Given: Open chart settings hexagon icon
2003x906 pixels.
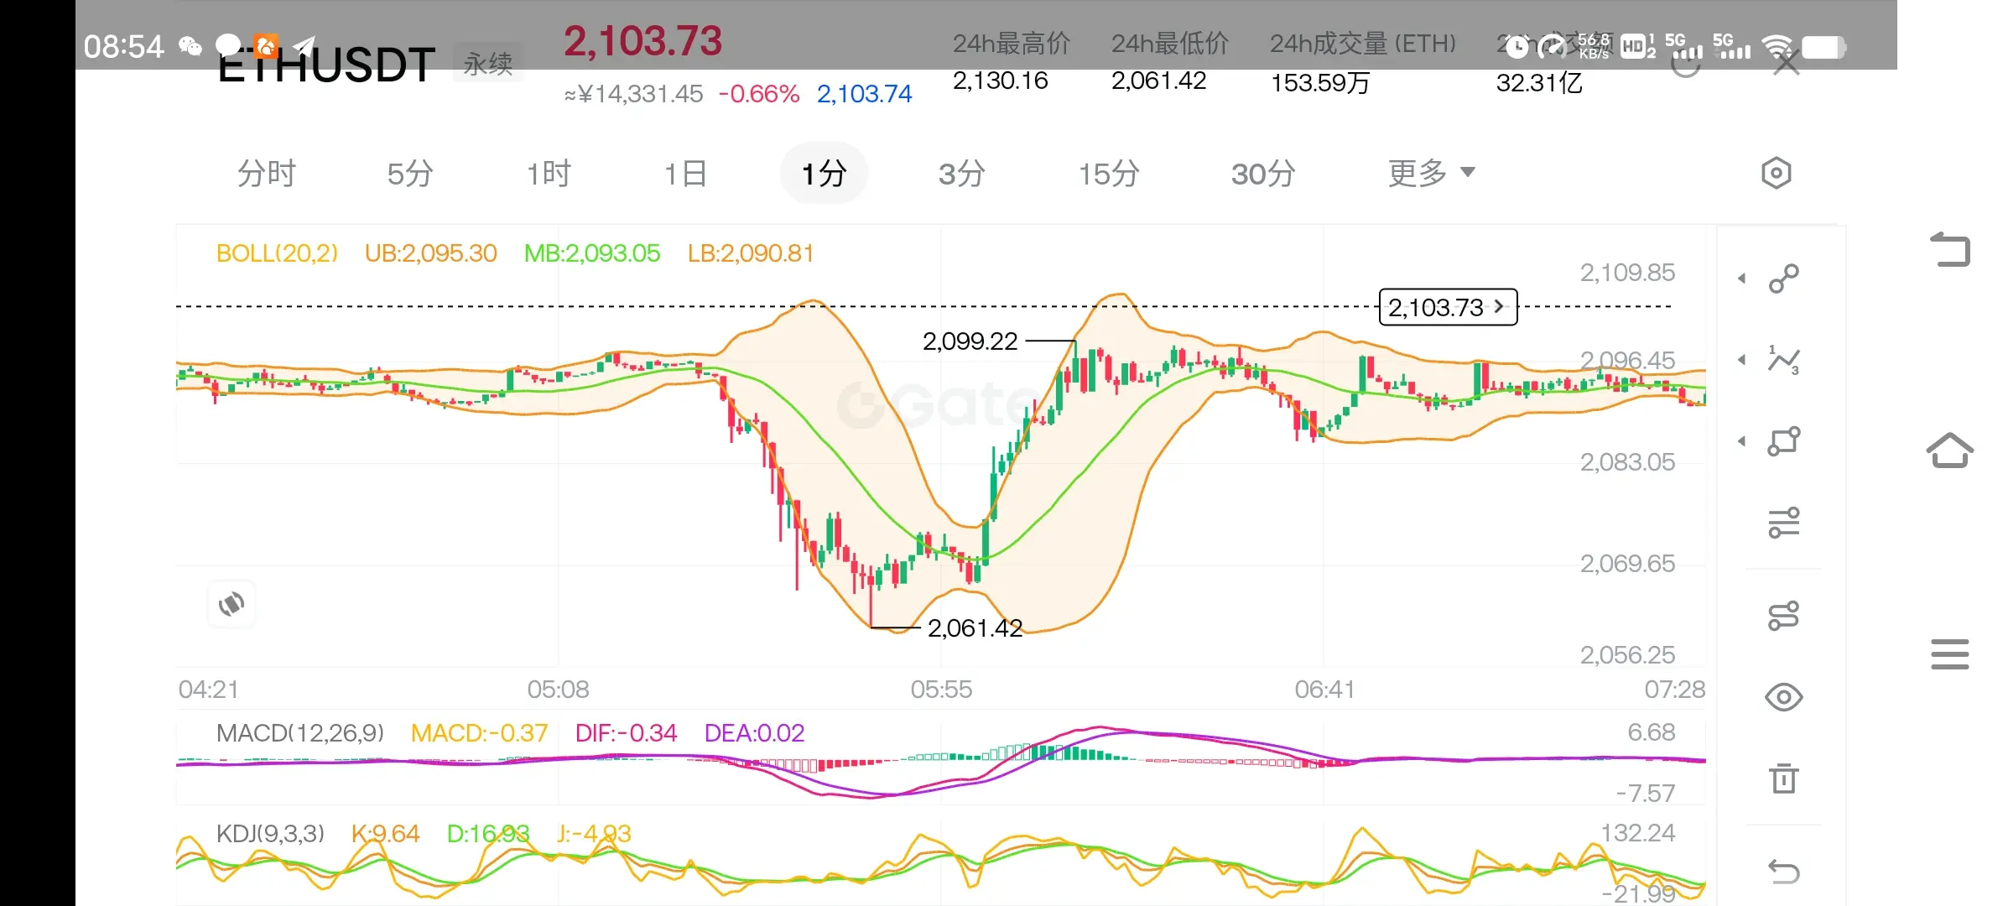Looking at the screenshot, I should (1776, 174).
